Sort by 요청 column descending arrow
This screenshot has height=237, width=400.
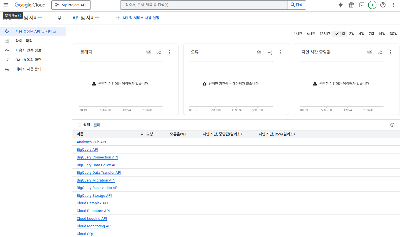pos(142,134)
